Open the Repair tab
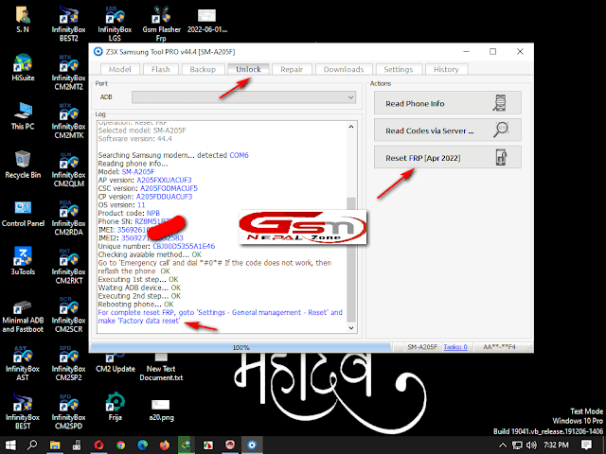The width and height of the screenshot is (606, 454). pos(292,69)
